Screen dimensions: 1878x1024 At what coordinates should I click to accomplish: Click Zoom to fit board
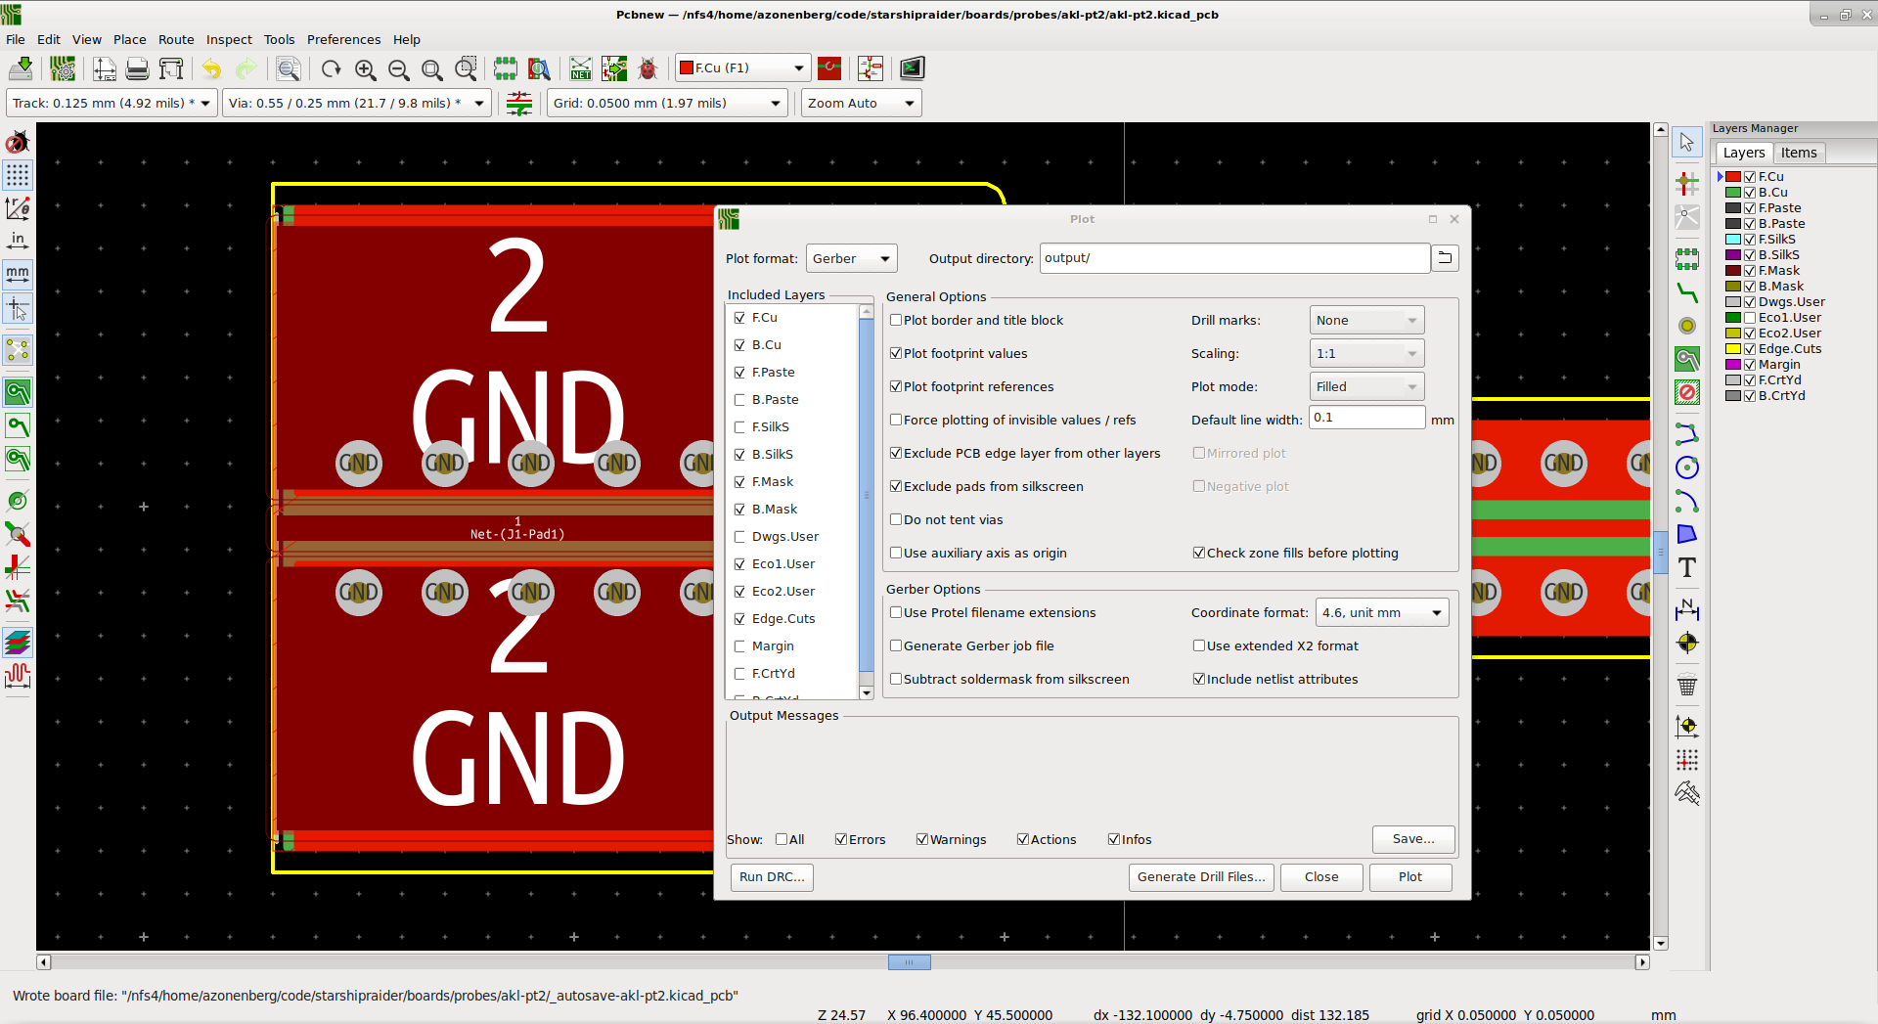point(431,69)
